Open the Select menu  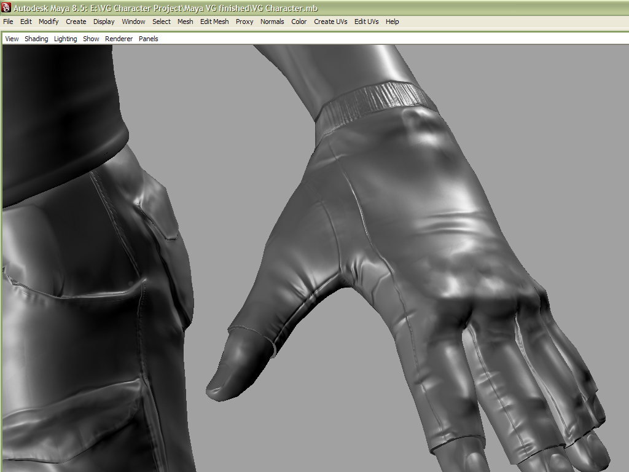coord(162,22)
